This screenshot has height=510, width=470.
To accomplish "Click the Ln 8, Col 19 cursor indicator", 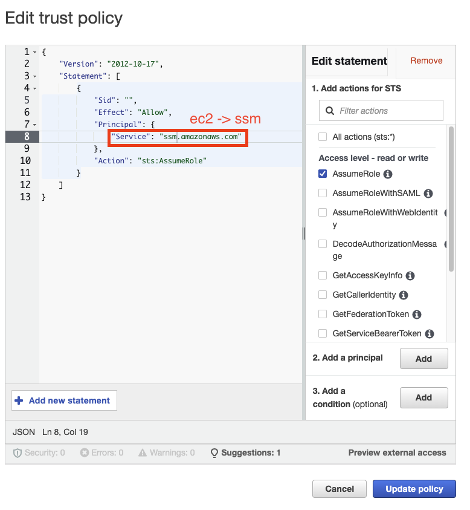I will click(x=65, y=432).
